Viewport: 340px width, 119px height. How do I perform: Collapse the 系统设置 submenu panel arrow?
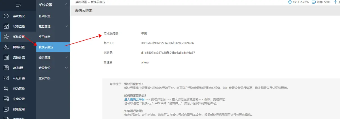(66, 5)
